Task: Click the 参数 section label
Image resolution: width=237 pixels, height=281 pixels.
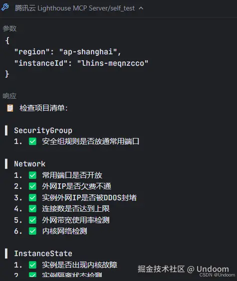Action: (x=9, y=28)
